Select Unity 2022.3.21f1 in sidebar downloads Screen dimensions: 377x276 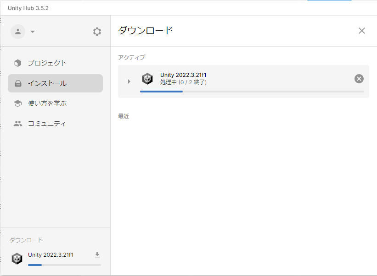[x=51, y=255]
